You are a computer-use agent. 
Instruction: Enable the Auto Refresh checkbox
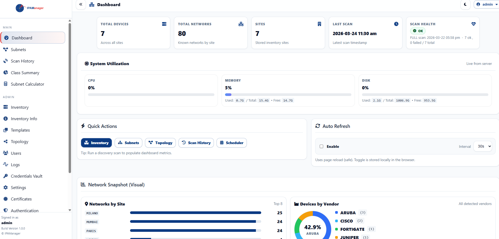(321, 146)
